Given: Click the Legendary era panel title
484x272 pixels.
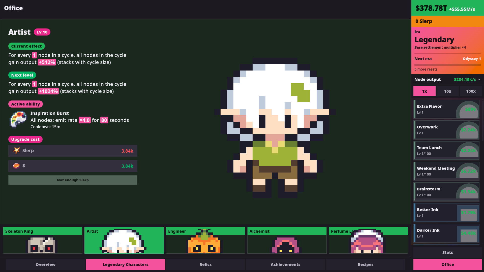Looking at the screenshot, I should click(x=434, y=40).
